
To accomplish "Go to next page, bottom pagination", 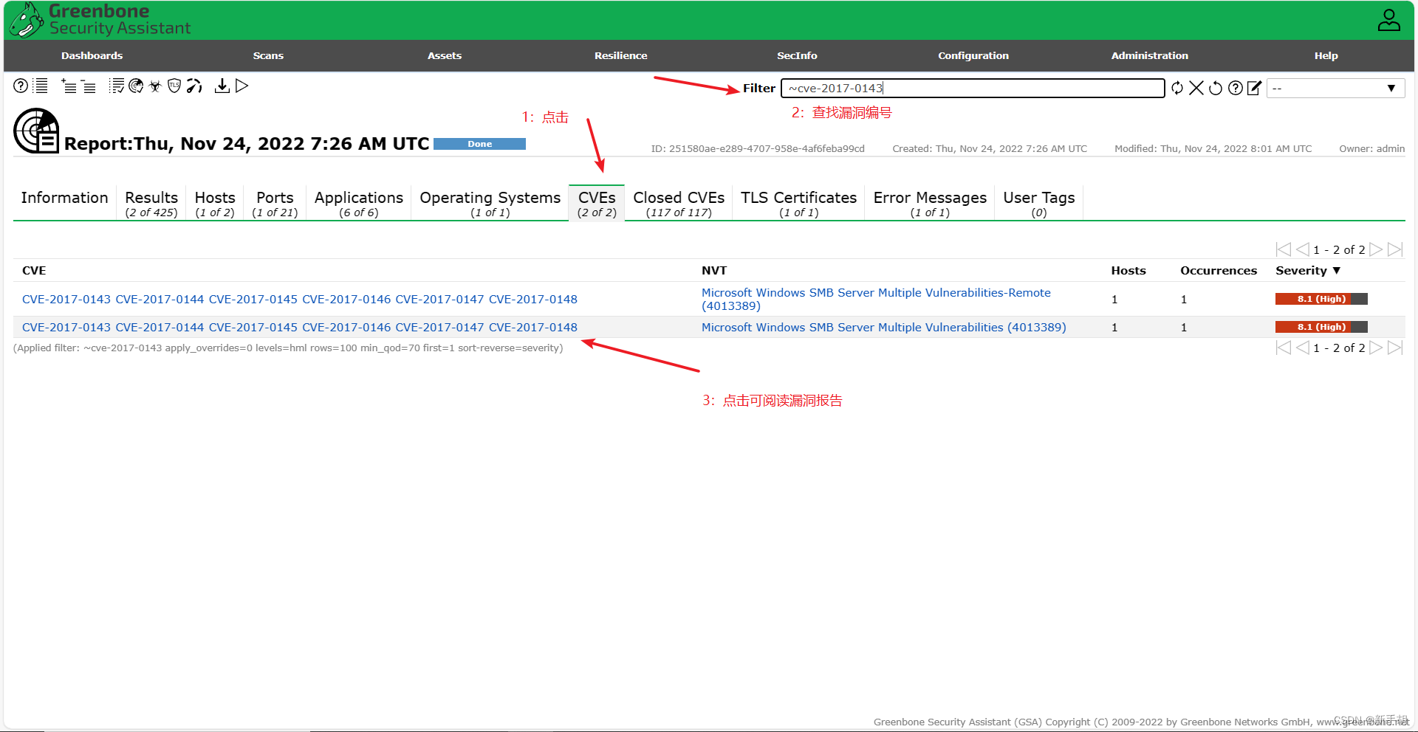I will 1376,348.
